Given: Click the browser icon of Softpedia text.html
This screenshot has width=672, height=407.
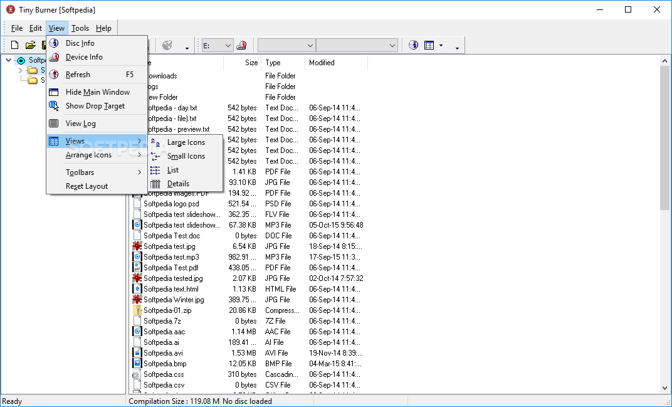Looking at the screenshot, I should point(137,289).
